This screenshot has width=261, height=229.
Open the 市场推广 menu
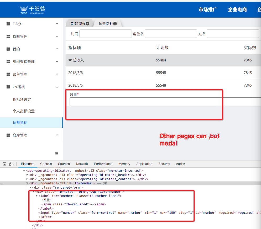coord(208,9)
